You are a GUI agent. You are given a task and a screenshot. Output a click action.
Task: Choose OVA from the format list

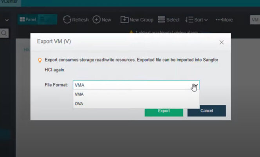[x=136, y=104]
